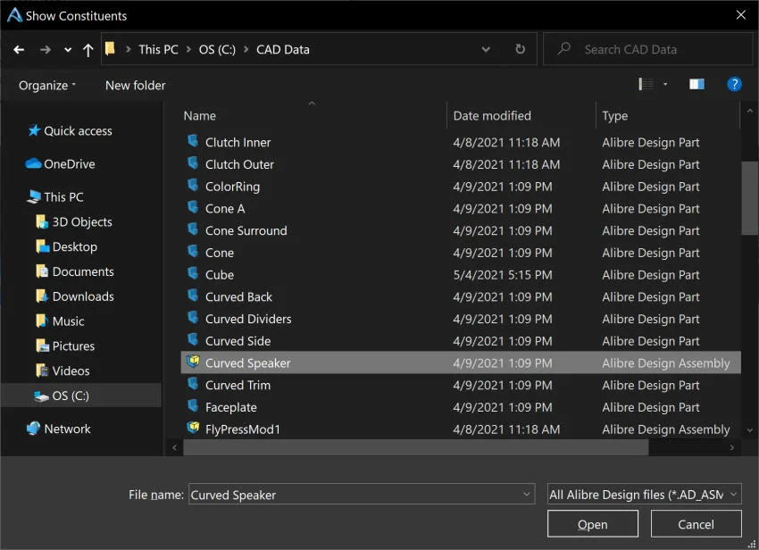Viewport: 759px width, 550px height.
Task: Sort by Date modified column header
Action: 492,116
